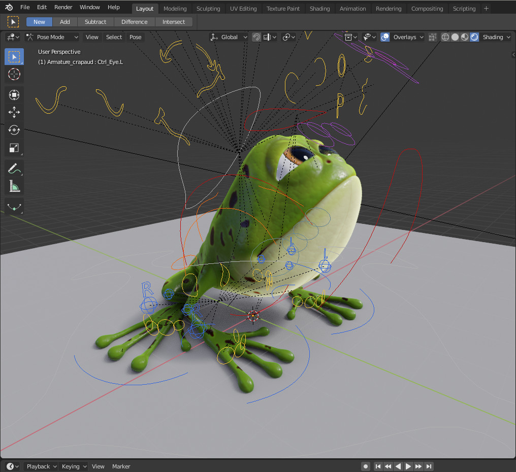This screenshot has width=516, height=472.
Task: Add a new workspace with plus button
Action: pos(486,9)
